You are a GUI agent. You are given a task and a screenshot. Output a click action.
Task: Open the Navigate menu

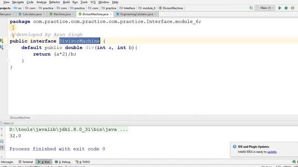pyautogui.click(x=18, y=2)
